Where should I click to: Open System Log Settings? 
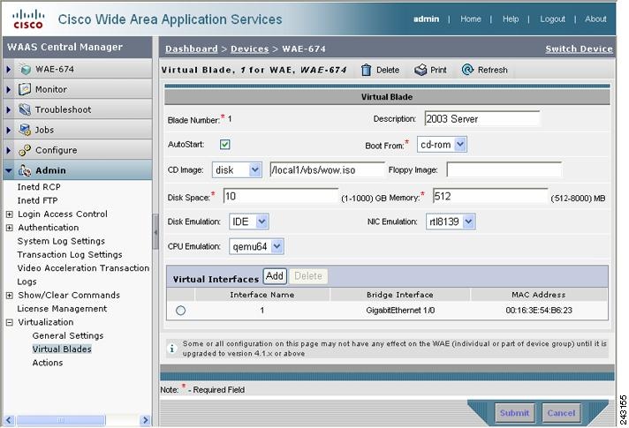(61, 241)
